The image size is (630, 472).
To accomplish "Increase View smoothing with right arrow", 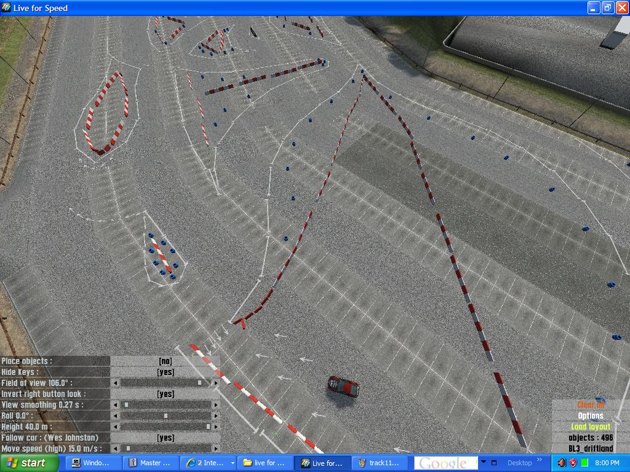I will point(216,405).
